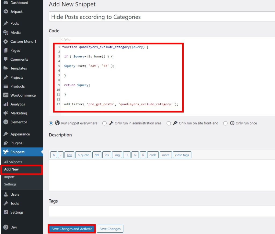This screenshot has height=234, width=275.
Task: Click the wrench icon beside administration area option
Action: coord(111,123)
